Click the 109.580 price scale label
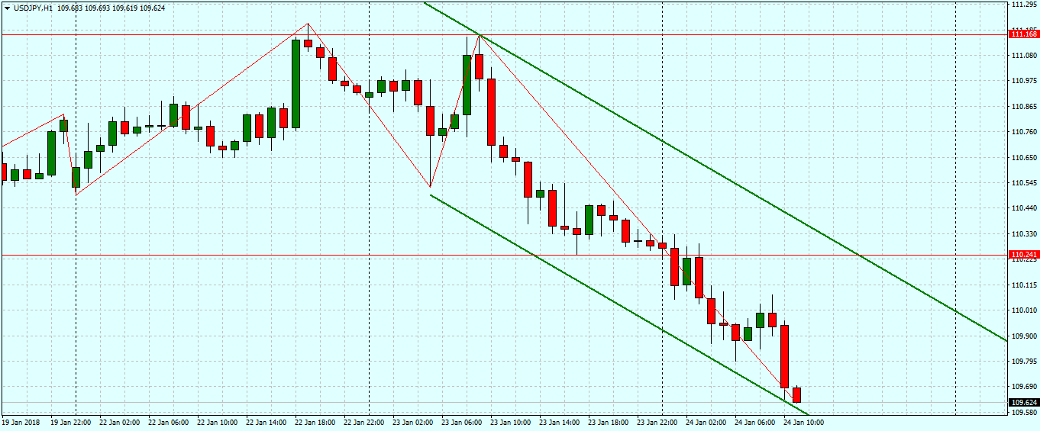This screenshot has height=431, width=1040. (1022, 413)
